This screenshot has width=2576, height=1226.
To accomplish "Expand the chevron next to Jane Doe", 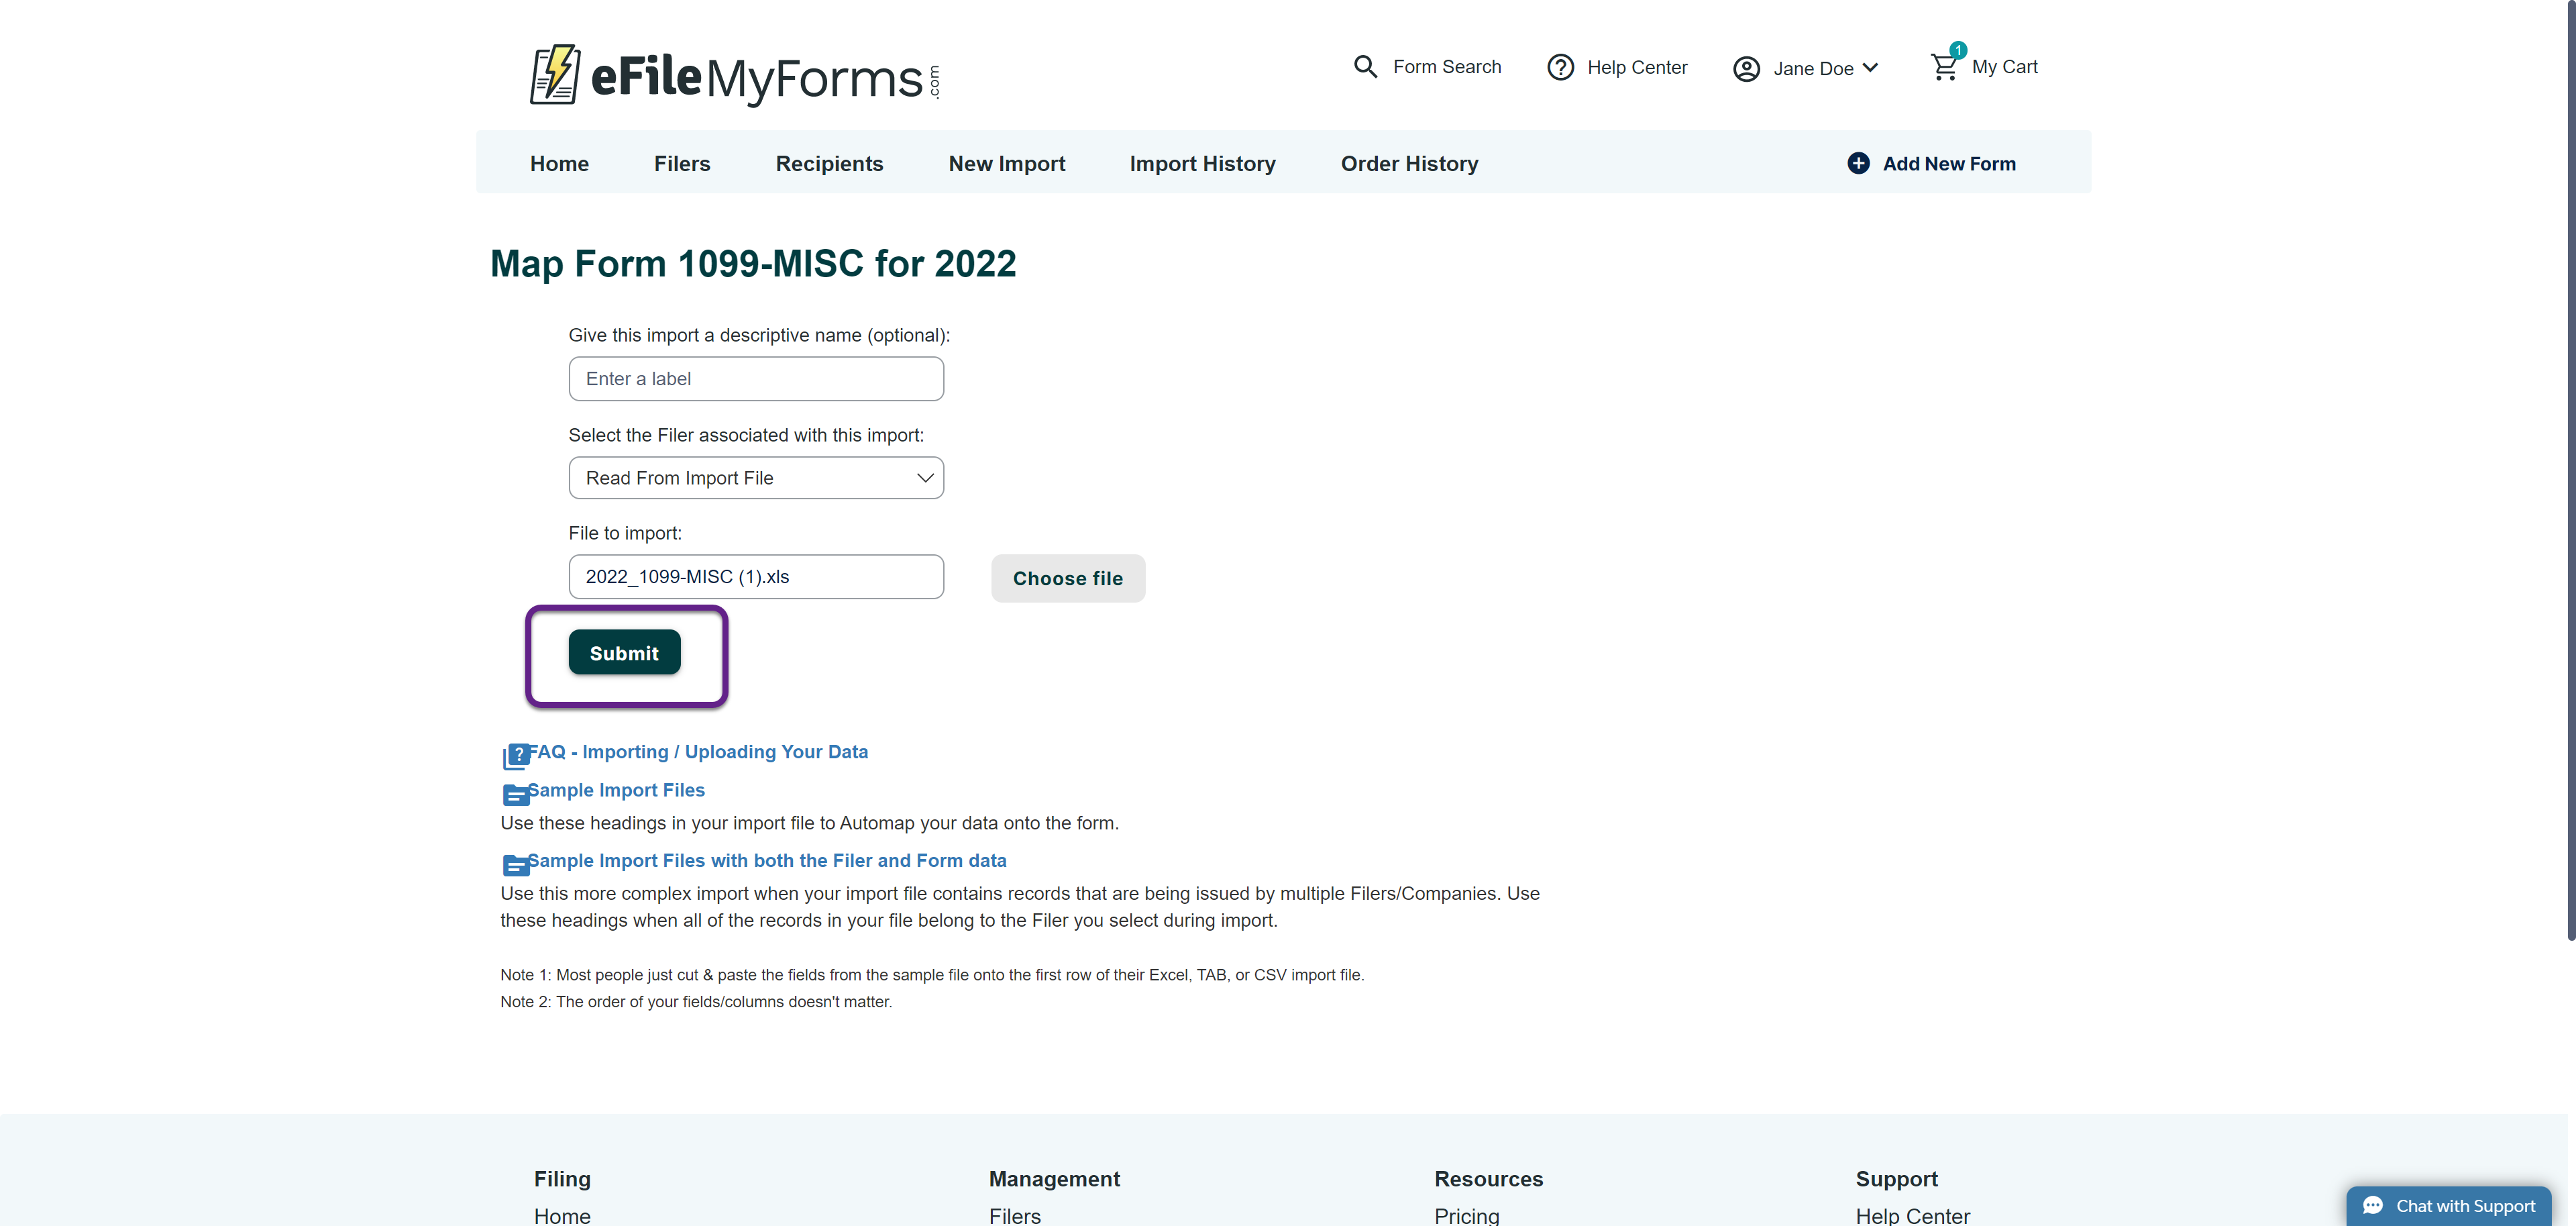I will point(1872,68).
